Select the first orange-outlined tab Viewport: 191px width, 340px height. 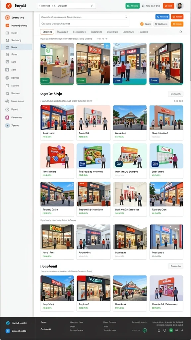(x=47, y=32)
